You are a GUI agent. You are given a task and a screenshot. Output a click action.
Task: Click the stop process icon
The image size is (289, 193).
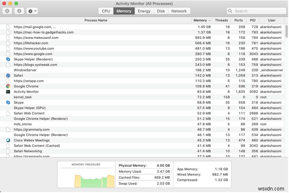coord(8,11)
